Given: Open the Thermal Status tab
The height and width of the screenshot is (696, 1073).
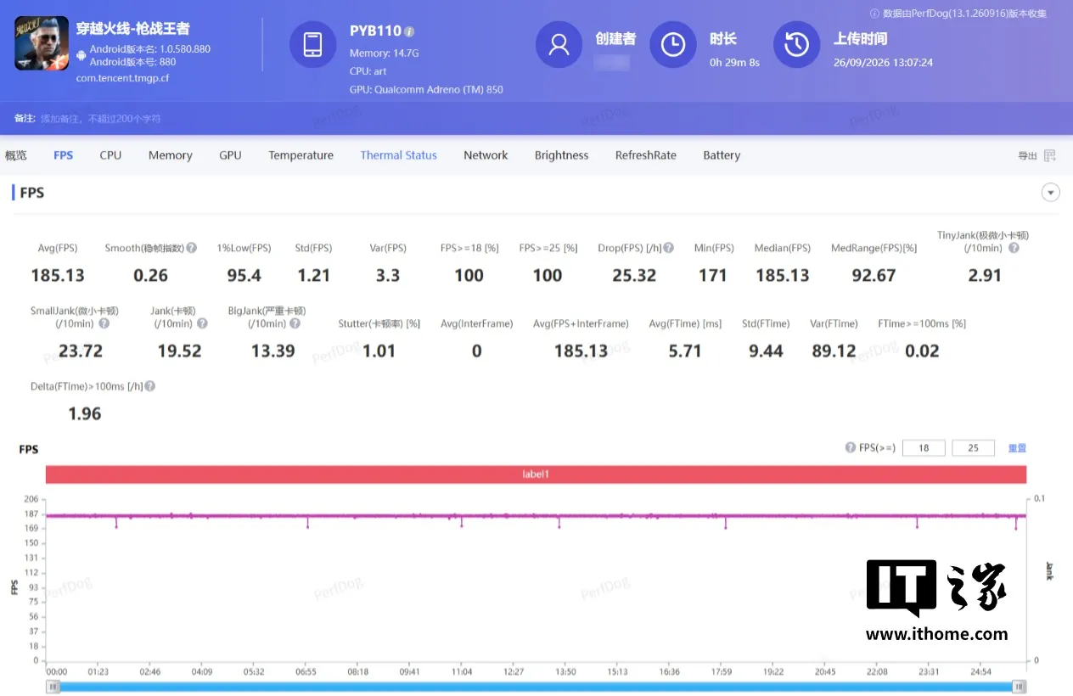Looking at the screenshot, I should tap(399, 155).
